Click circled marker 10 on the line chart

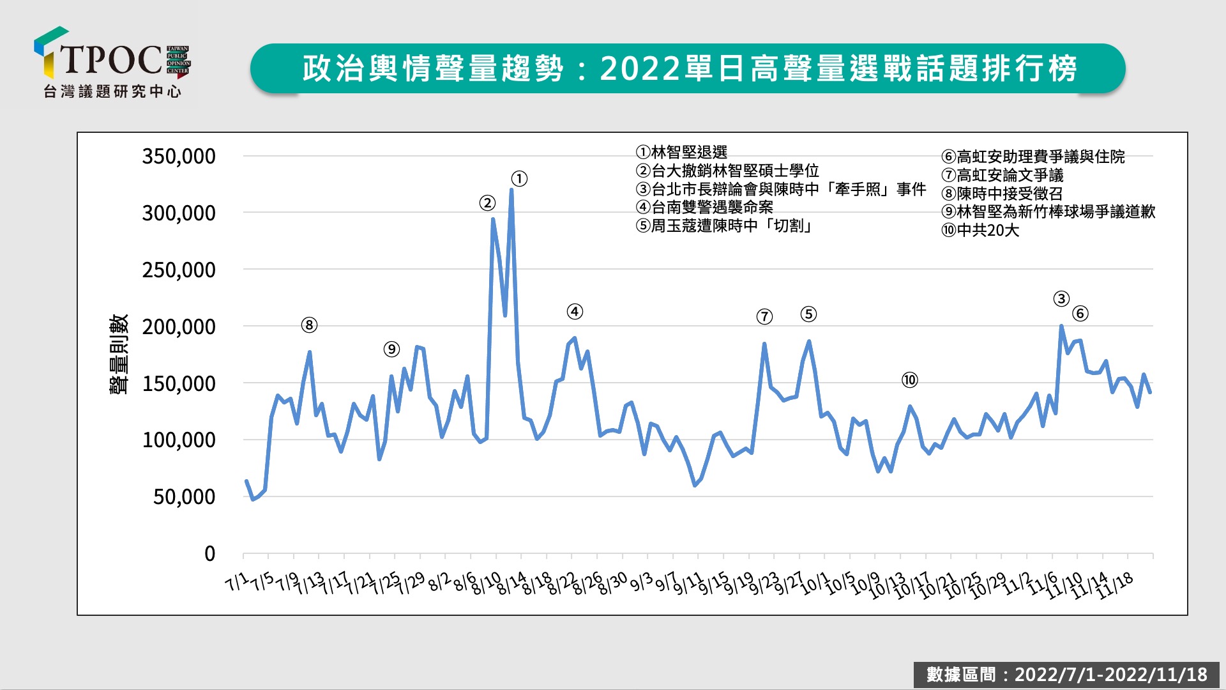[909, 380]
